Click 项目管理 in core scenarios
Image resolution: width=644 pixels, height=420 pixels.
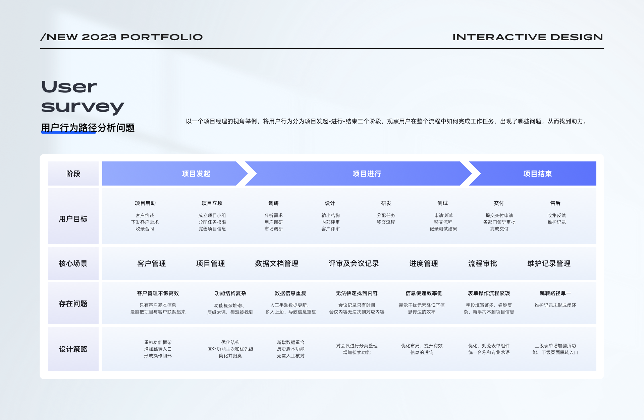(x=211, y=264)
